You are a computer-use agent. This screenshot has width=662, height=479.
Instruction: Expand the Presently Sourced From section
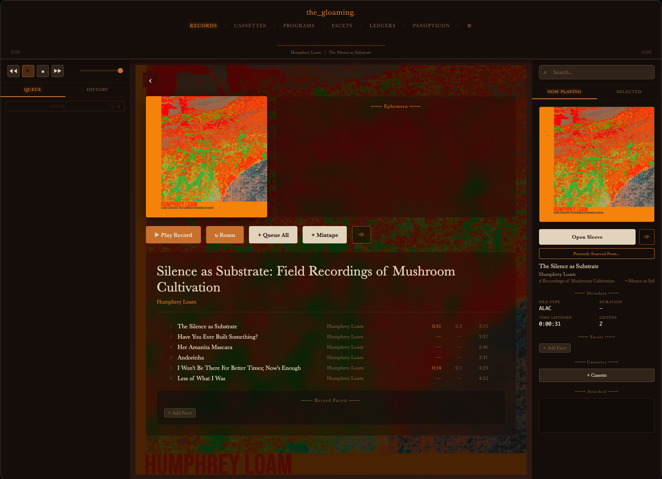tap(596, 253)
